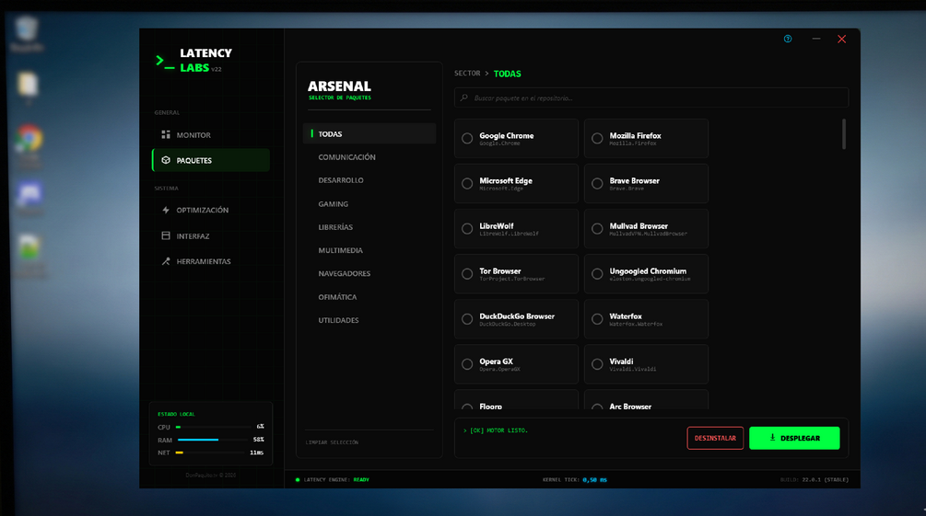Open the Monitor section
Viewport: 926px width, 516px height.
(x=211, y=135)
